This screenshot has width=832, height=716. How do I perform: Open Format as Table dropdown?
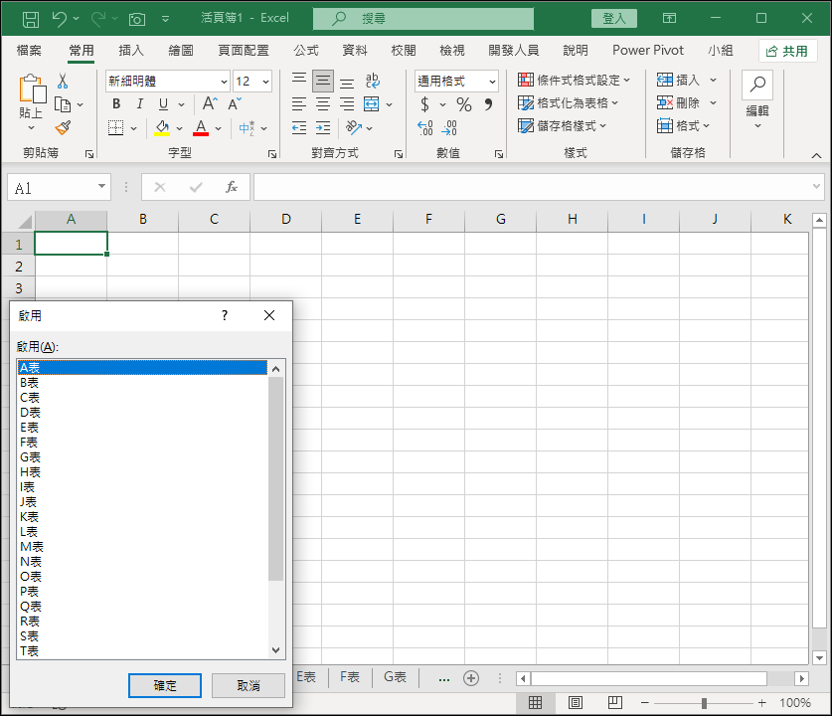(x=568, y=103)
